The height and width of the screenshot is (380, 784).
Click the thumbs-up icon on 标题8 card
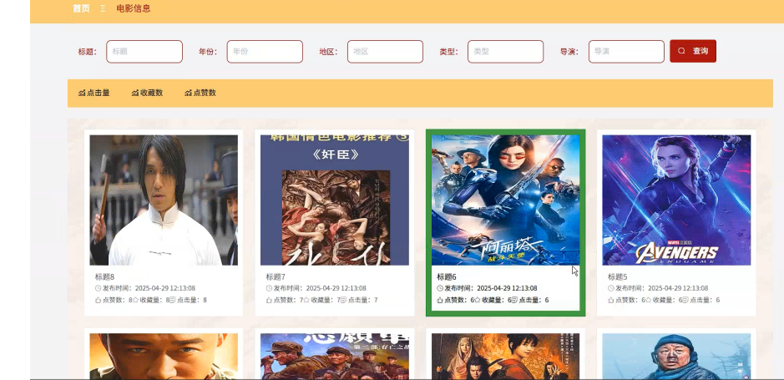(98, 301)
